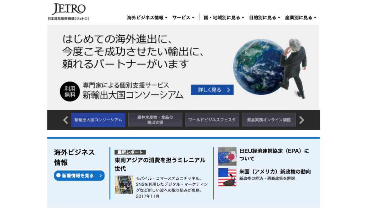Select the 新輸出大国コンソーシアム carousel tab
365x210 pixels.
[x=98, y=120]
